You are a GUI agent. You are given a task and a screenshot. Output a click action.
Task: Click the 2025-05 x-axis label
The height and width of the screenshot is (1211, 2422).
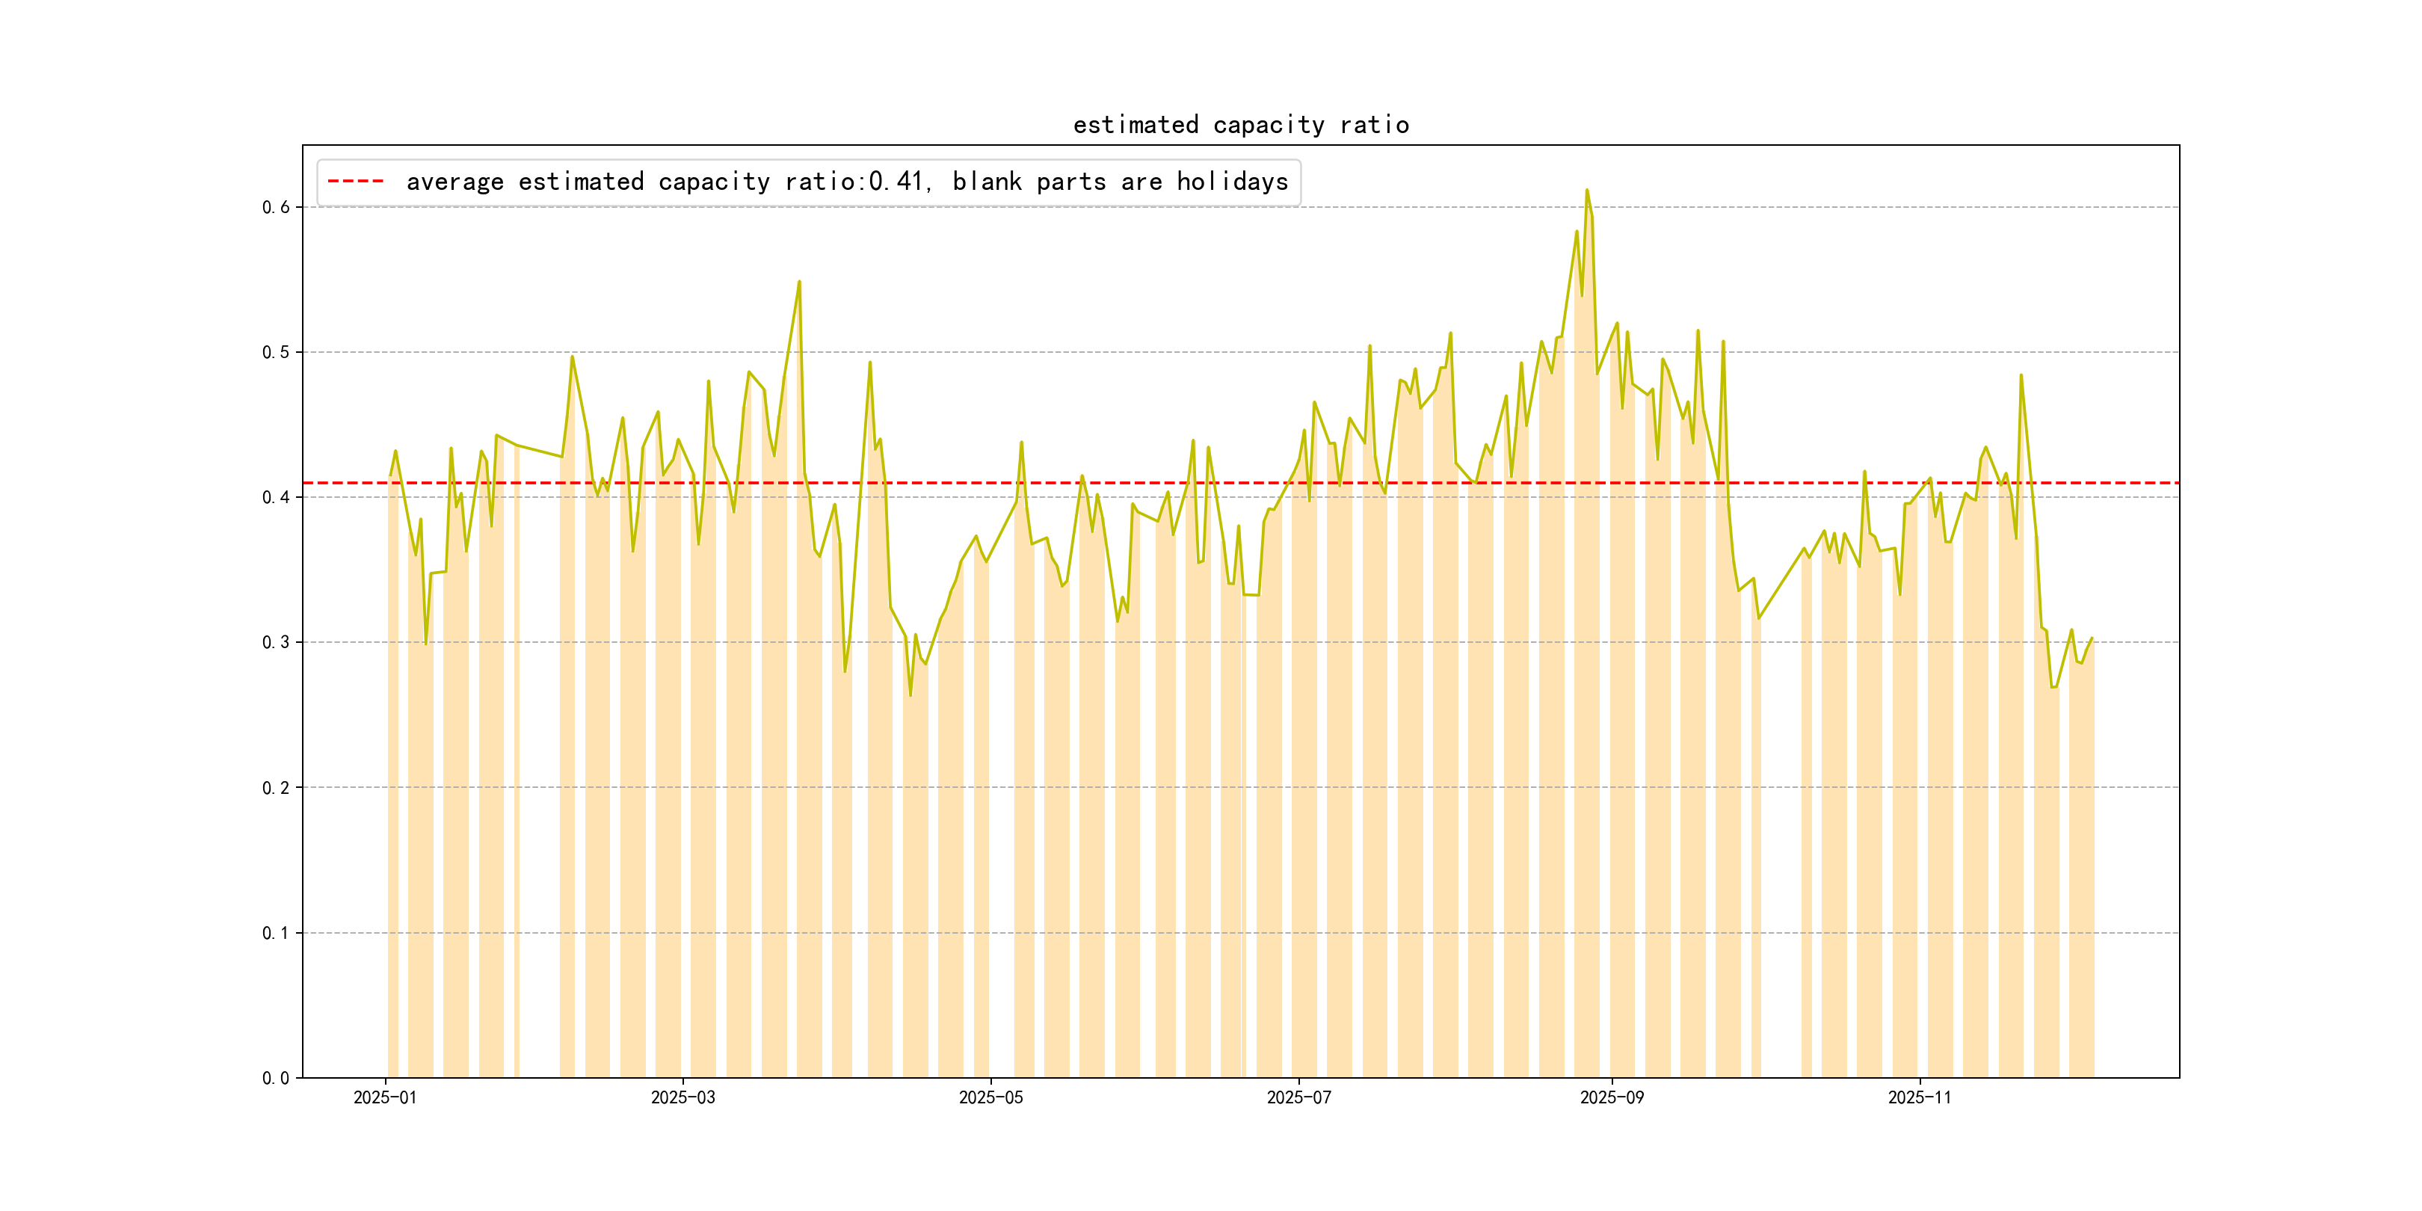(990, 1097)
